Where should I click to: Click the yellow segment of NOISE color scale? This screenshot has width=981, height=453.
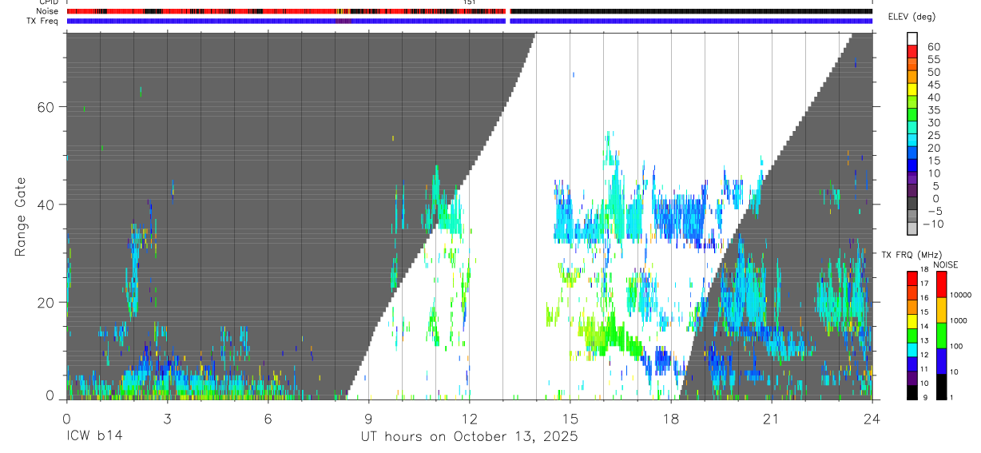click(941, 310)
